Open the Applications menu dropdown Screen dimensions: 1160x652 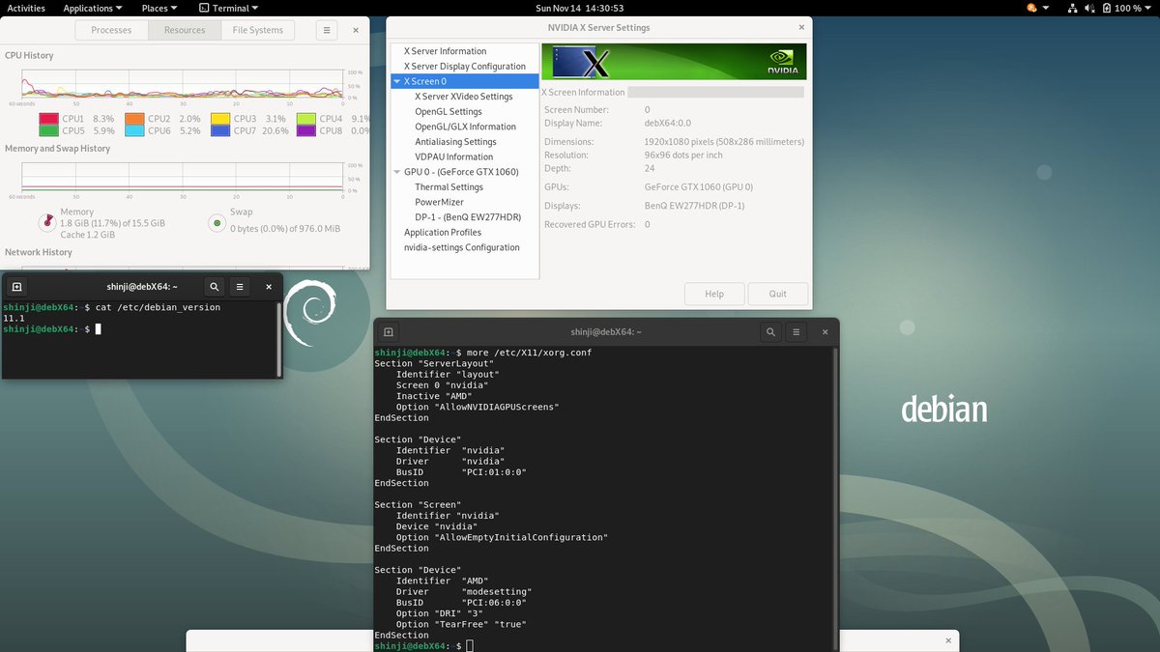point(92,8)
